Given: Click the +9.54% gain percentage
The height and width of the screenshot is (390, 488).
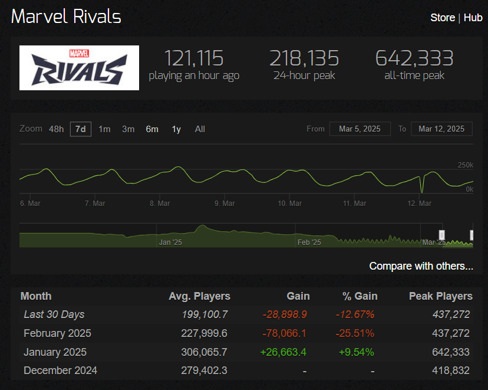Looking at the screenshot, I should click(357, 352).
